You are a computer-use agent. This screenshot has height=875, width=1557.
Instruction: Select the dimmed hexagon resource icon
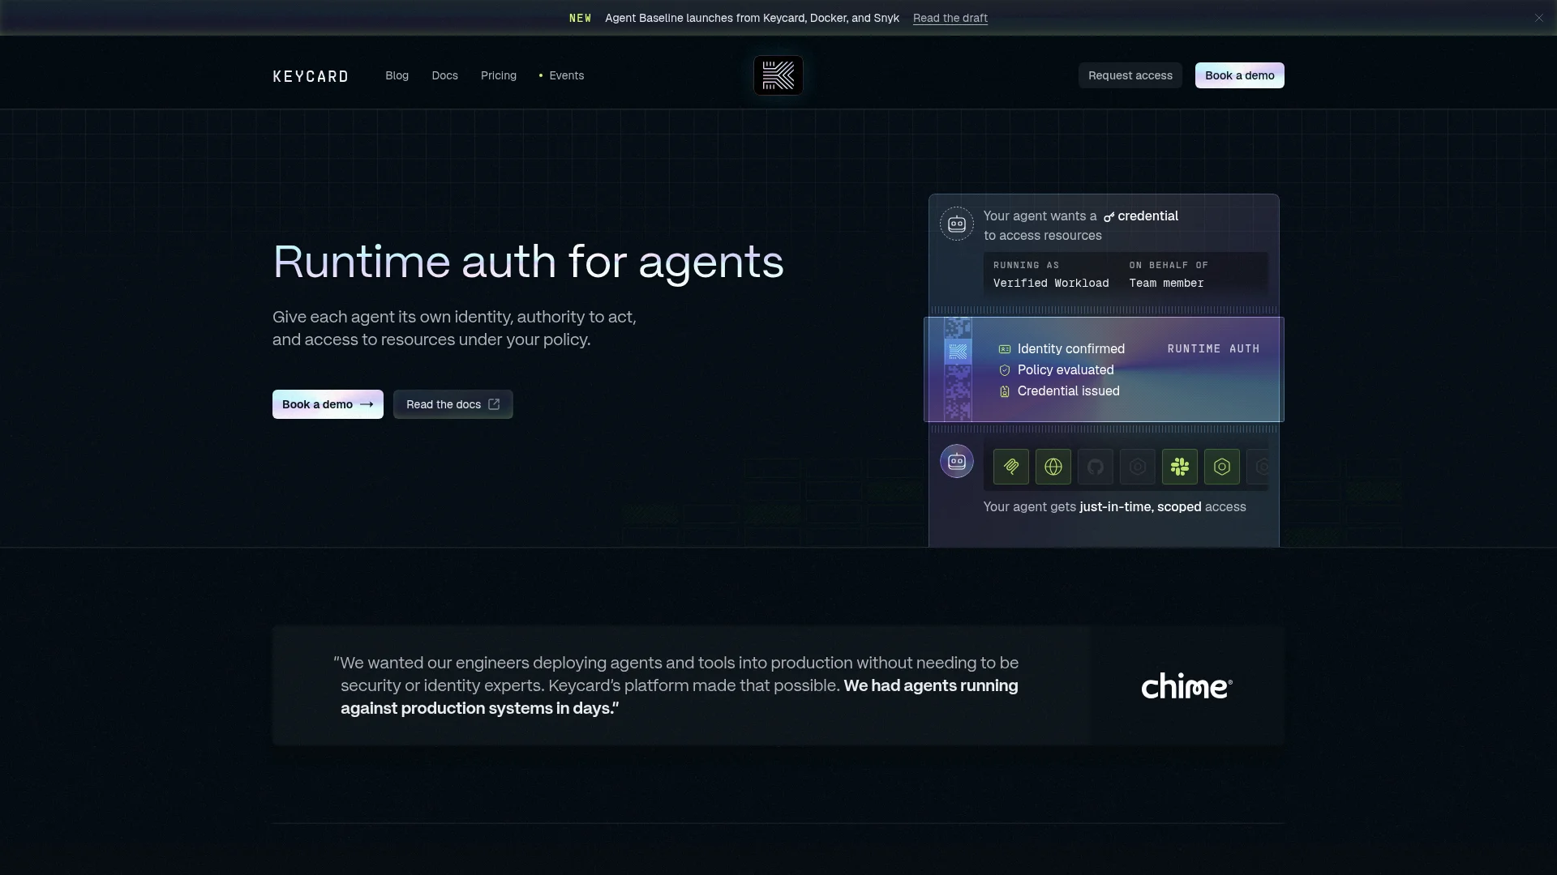pyautogui.click(x=1138, y=467)
